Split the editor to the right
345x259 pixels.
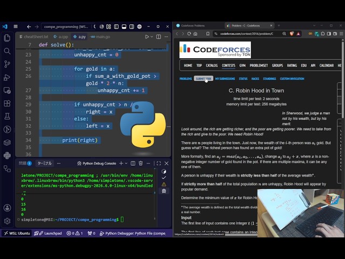coord(158,37)
